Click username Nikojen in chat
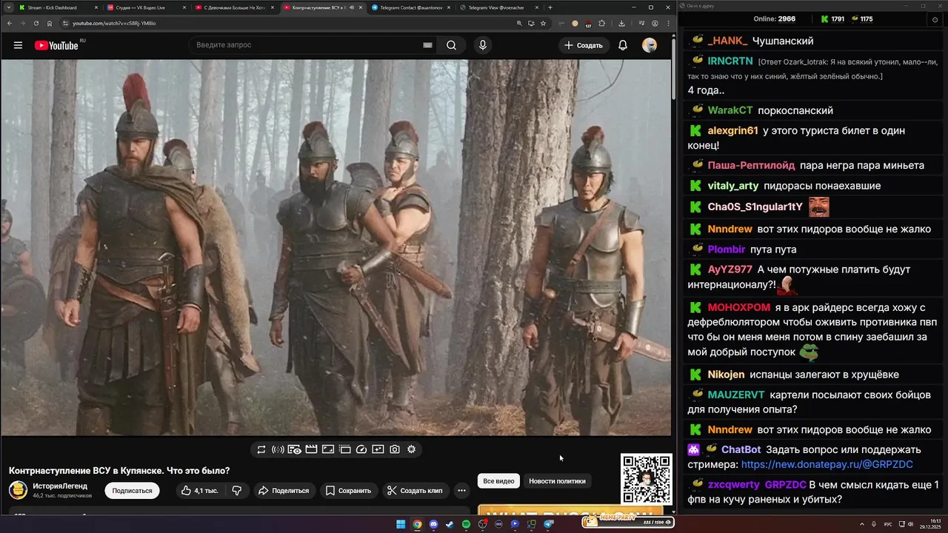The image size is (948, 533). click(x=726, y=375)
